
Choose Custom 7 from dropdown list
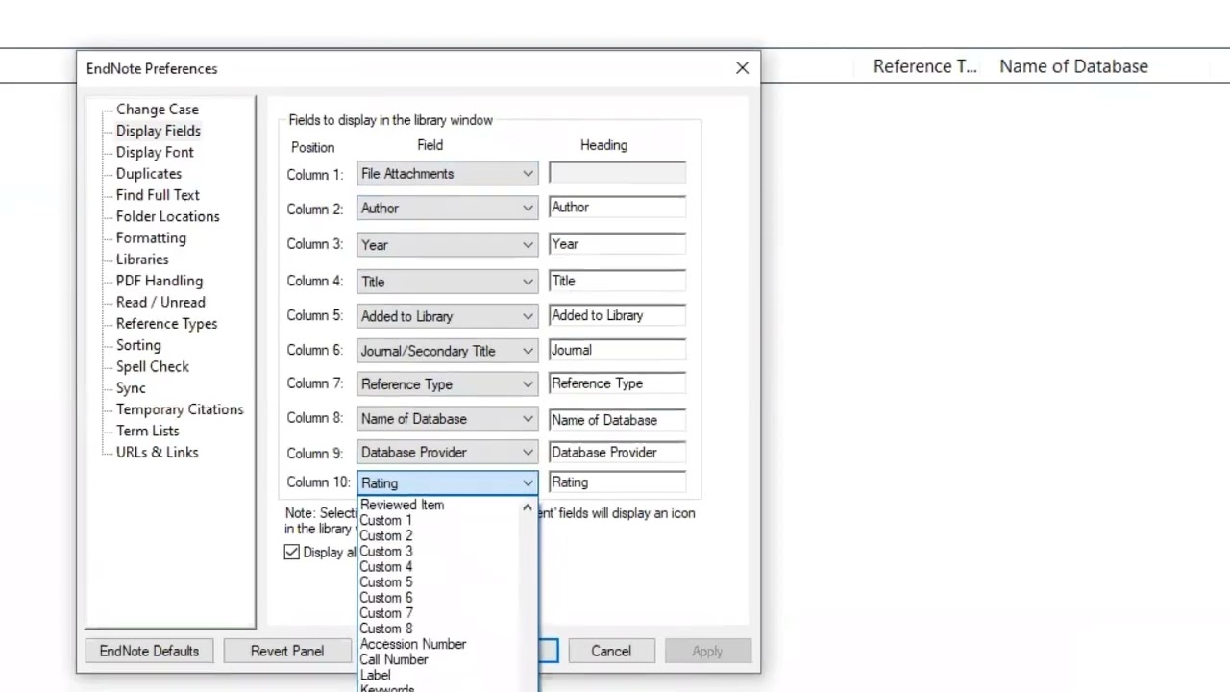click(x=438, y=612)
